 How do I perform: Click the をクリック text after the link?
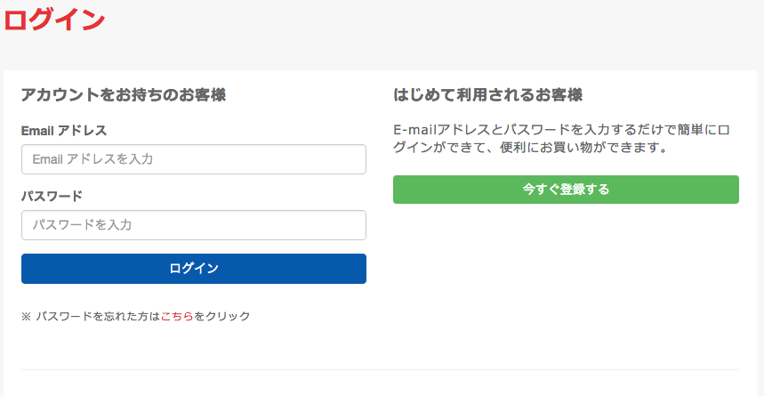tap(221, 316)
